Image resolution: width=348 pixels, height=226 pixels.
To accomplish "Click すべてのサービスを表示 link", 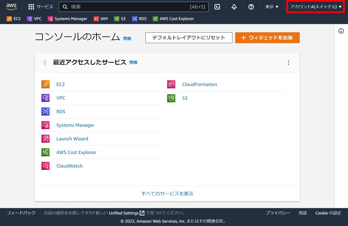I will 167,194.
